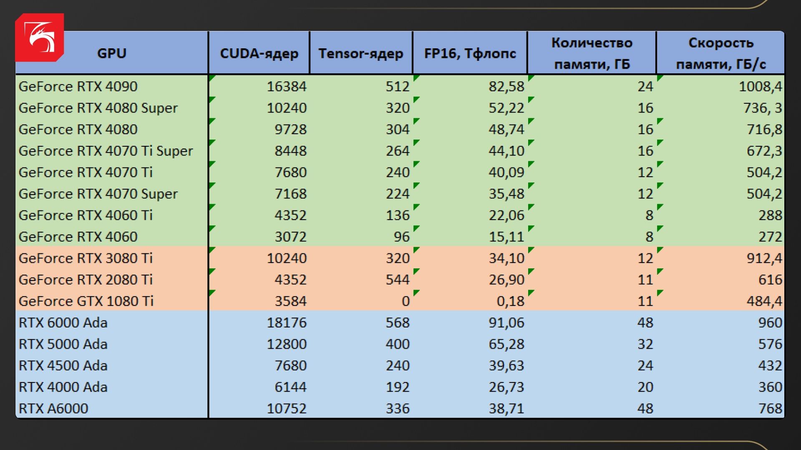
Task: Click the RTX A6000 row label
Action: [x=53, y=408]
